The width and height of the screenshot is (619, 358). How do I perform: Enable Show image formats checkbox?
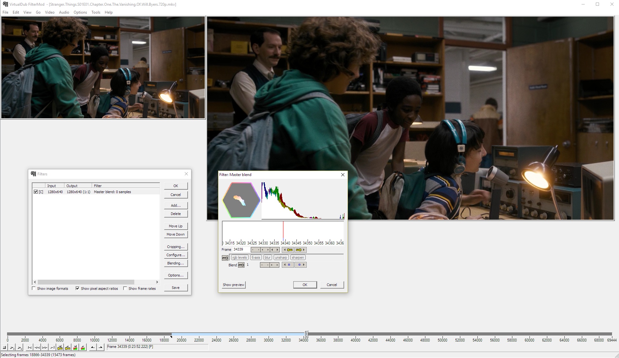click(34, 289)
